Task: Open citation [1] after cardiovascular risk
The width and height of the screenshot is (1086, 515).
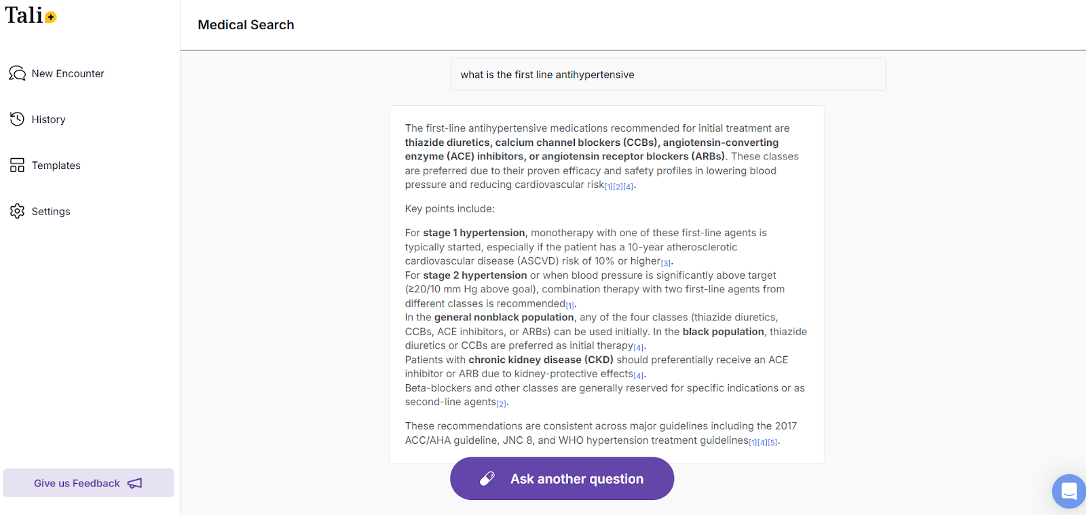Action: (x=608, y=187)
